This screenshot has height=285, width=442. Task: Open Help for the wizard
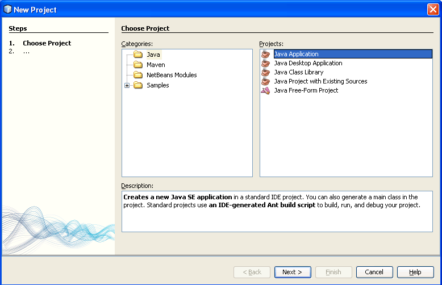[415, 272]
